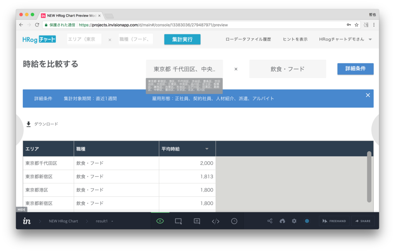This screenshot has height=252, width=395.
Task: Expand the result1 screen selector
Action: 104,221
